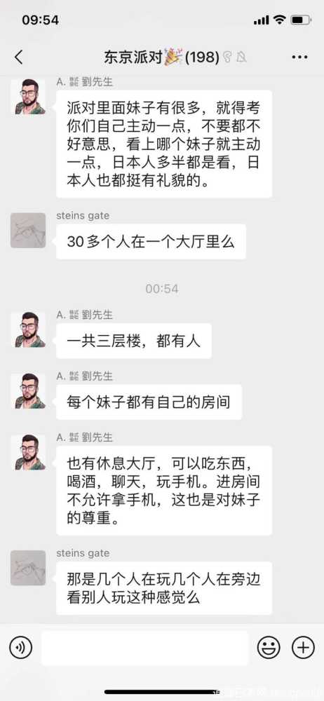Tap the first 劉先生 bearded avatar
Image resolution: width=324 pixels, height=701 pixels.
28,97
